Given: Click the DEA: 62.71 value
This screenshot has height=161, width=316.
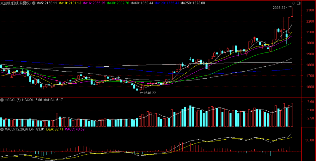Looking at the screenshot, I should (x=55, y=129).
